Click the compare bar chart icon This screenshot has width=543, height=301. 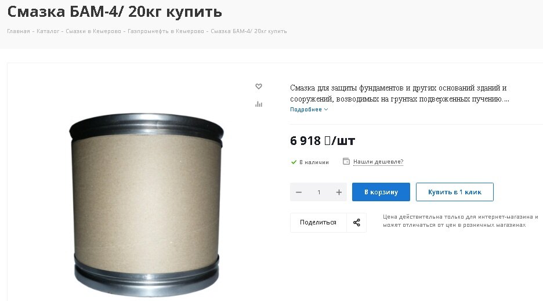(259, 104)
